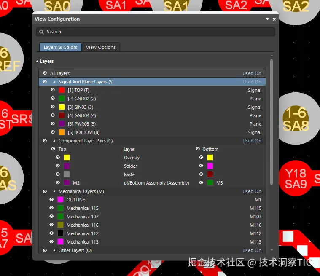Collapse the Other Layers group
This screenshot has width=320, height=276.
tap(54, 250)
